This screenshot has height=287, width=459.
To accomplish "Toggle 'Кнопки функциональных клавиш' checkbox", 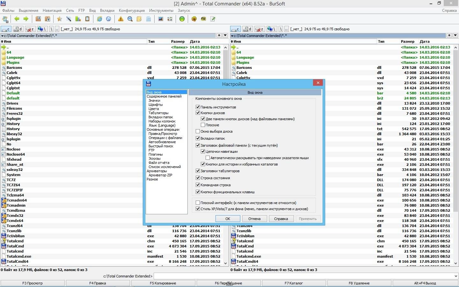I will 198,192.
